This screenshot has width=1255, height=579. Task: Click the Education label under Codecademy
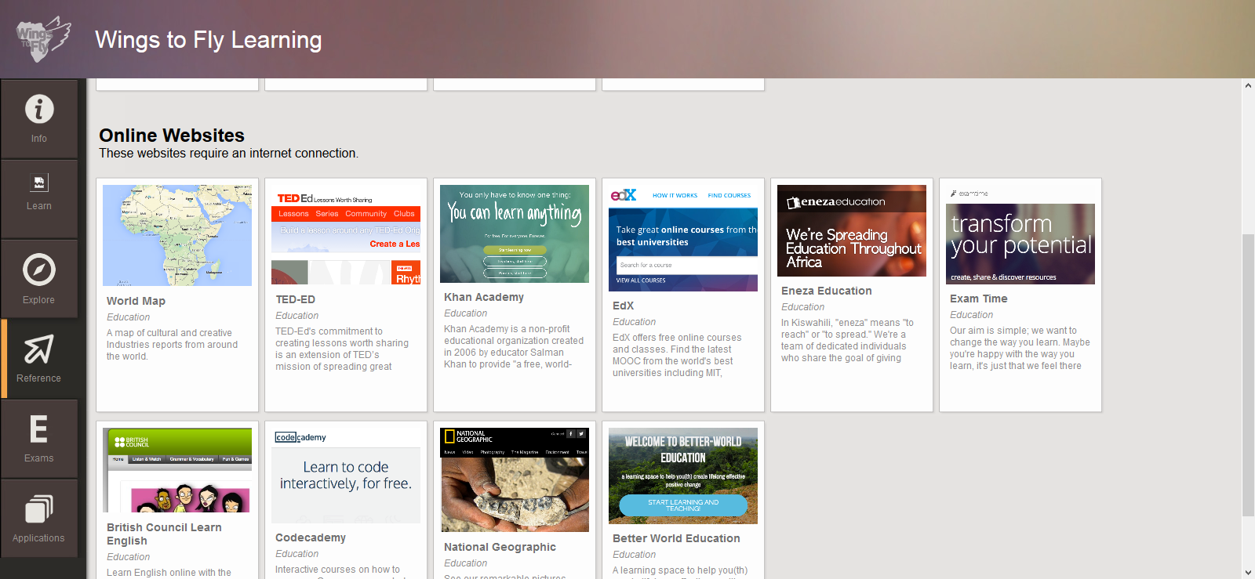296,554
